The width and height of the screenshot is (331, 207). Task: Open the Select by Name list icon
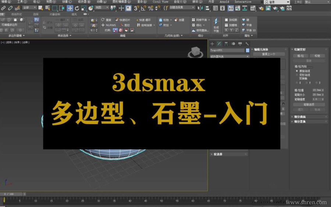click(x=47, y=8)
